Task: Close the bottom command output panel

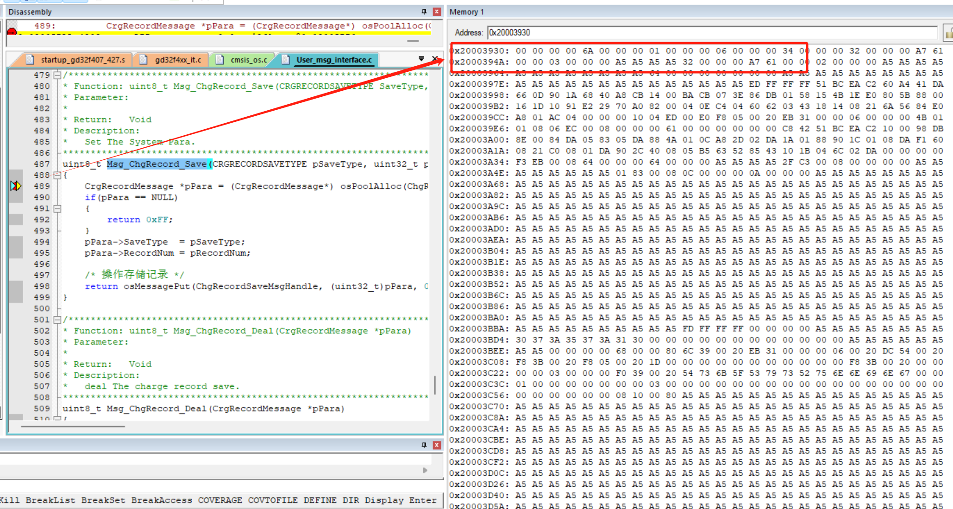Action: click(x=437, y=445)
